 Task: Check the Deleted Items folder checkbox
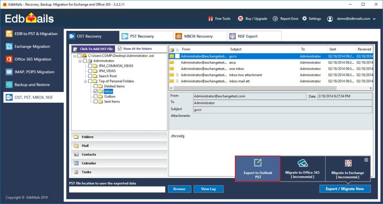pos(95,86)
